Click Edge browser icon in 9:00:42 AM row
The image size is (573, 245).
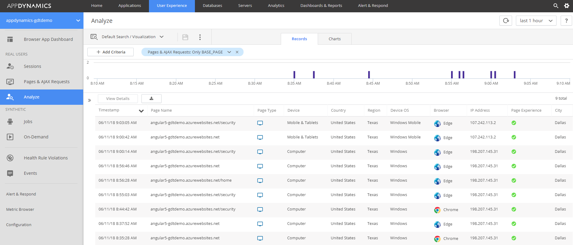[x=437, y=138]
